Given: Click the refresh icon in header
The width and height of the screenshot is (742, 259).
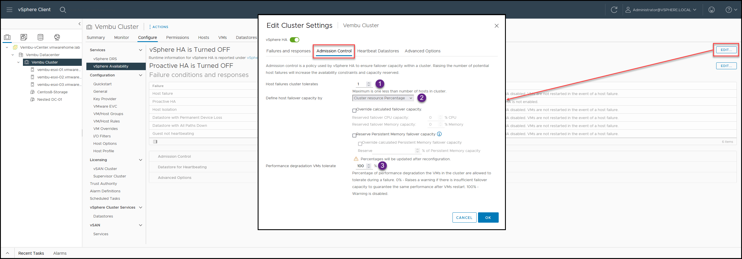Looking at the screenshot, I should pyautogui.click(x=614, y=10).
